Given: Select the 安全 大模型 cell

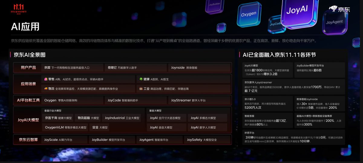Looking at the screenshot, I should 99,127.
